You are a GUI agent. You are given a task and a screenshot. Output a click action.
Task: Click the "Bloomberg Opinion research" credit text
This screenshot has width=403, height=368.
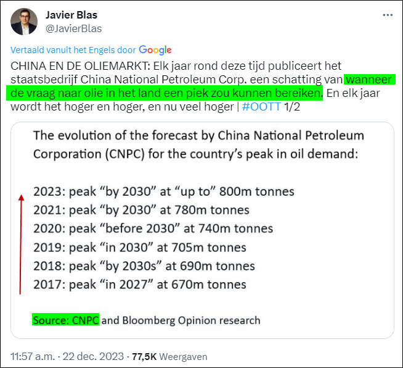pyautogui.click(x=191, y=320)
